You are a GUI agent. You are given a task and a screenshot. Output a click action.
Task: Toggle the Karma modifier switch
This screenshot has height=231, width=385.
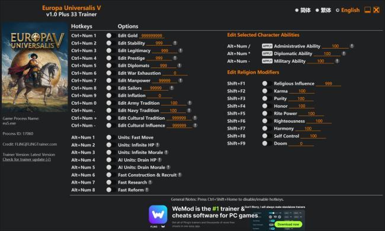click(x=267, y=91)
